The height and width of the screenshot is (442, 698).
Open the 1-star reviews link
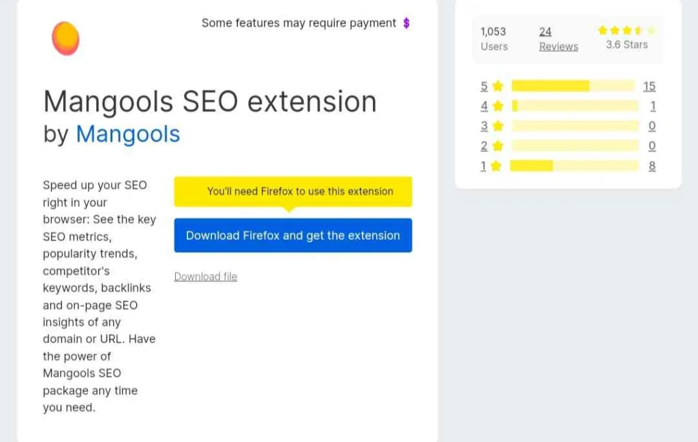(483, 166)
